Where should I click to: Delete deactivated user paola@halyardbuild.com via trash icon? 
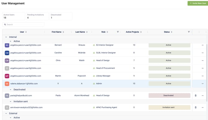click(196, 95)
